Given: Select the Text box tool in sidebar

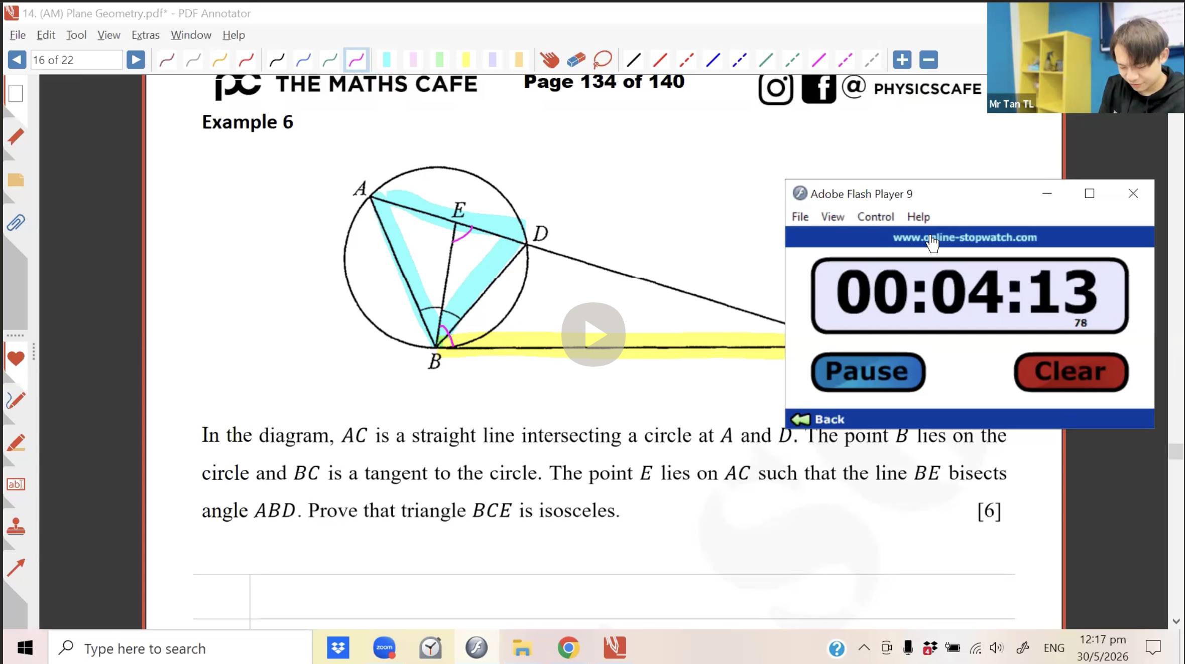Looking at the screenshot, I should coord(16,484).
